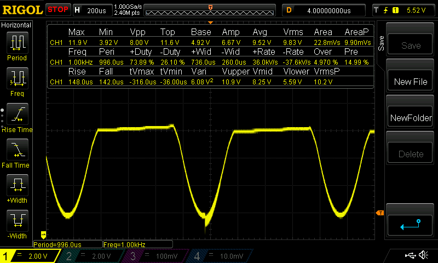The image size is (438, 263).
Task: Click the Top value 11.6 V
Action: [x=170, y=43]
